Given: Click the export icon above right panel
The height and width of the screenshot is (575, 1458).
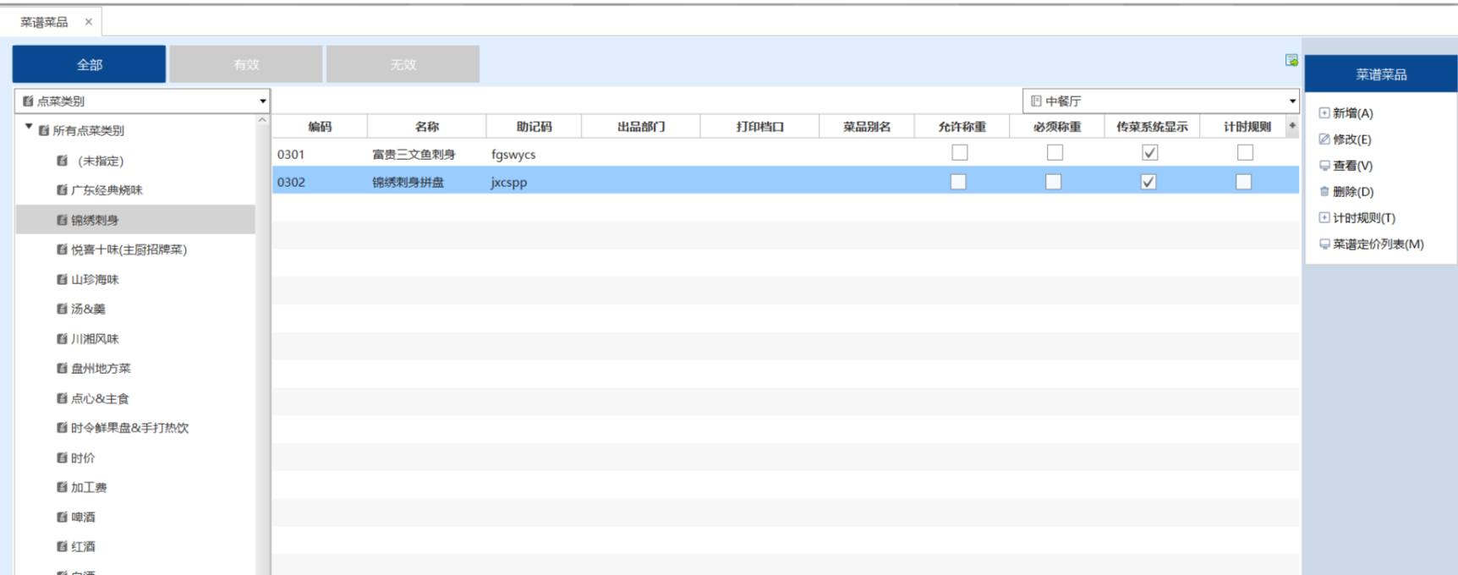Looking at the screenshot, I should pyautogui.click(x=1291, y=60).
